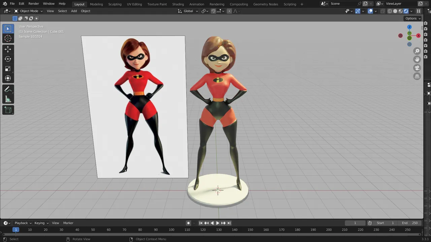Toggle X-ray view button

point(383,11)
